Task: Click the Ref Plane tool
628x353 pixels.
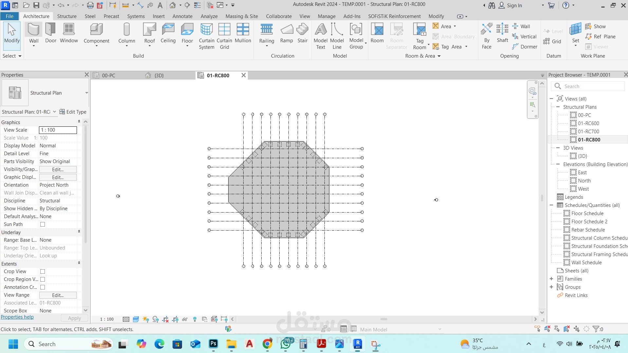Action: (600, 36)
